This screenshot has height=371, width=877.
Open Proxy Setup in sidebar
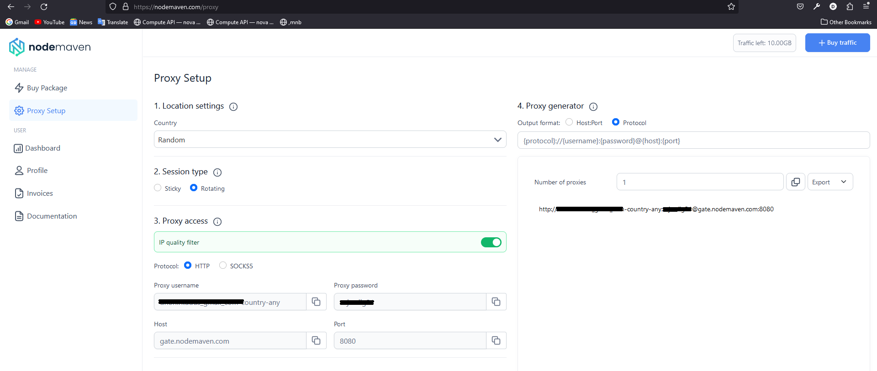coord(73,110)
